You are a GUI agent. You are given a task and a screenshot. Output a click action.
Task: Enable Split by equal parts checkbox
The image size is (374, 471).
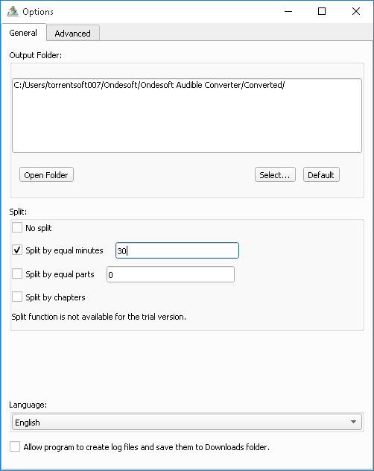[x=17, y=274]
